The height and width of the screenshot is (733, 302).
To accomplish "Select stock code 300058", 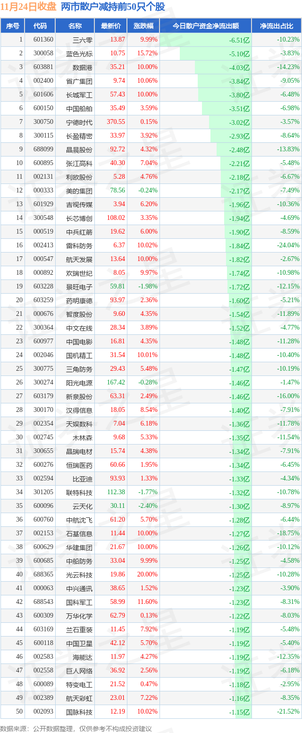I will coord(43,53).
